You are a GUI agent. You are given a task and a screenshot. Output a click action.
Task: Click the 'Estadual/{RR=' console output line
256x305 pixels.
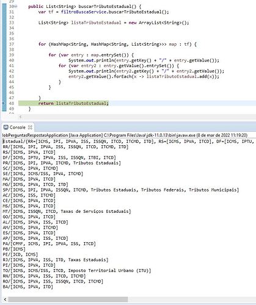click(x=128, y=142)
